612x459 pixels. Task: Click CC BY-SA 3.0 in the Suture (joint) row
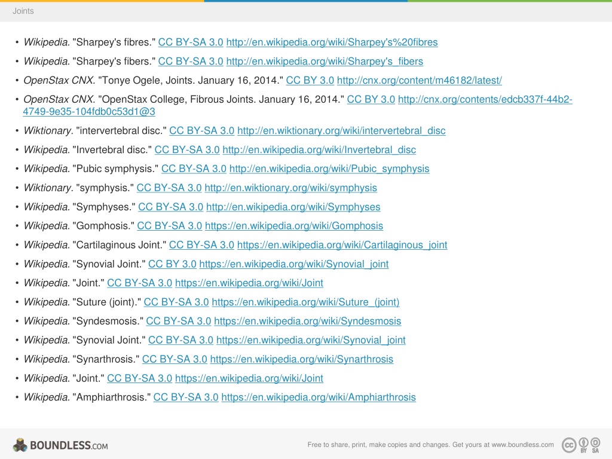point(176,302)
